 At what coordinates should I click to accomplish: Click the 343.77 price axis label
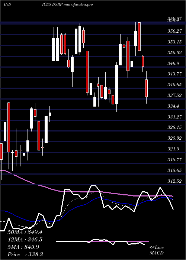coord(174,74)
